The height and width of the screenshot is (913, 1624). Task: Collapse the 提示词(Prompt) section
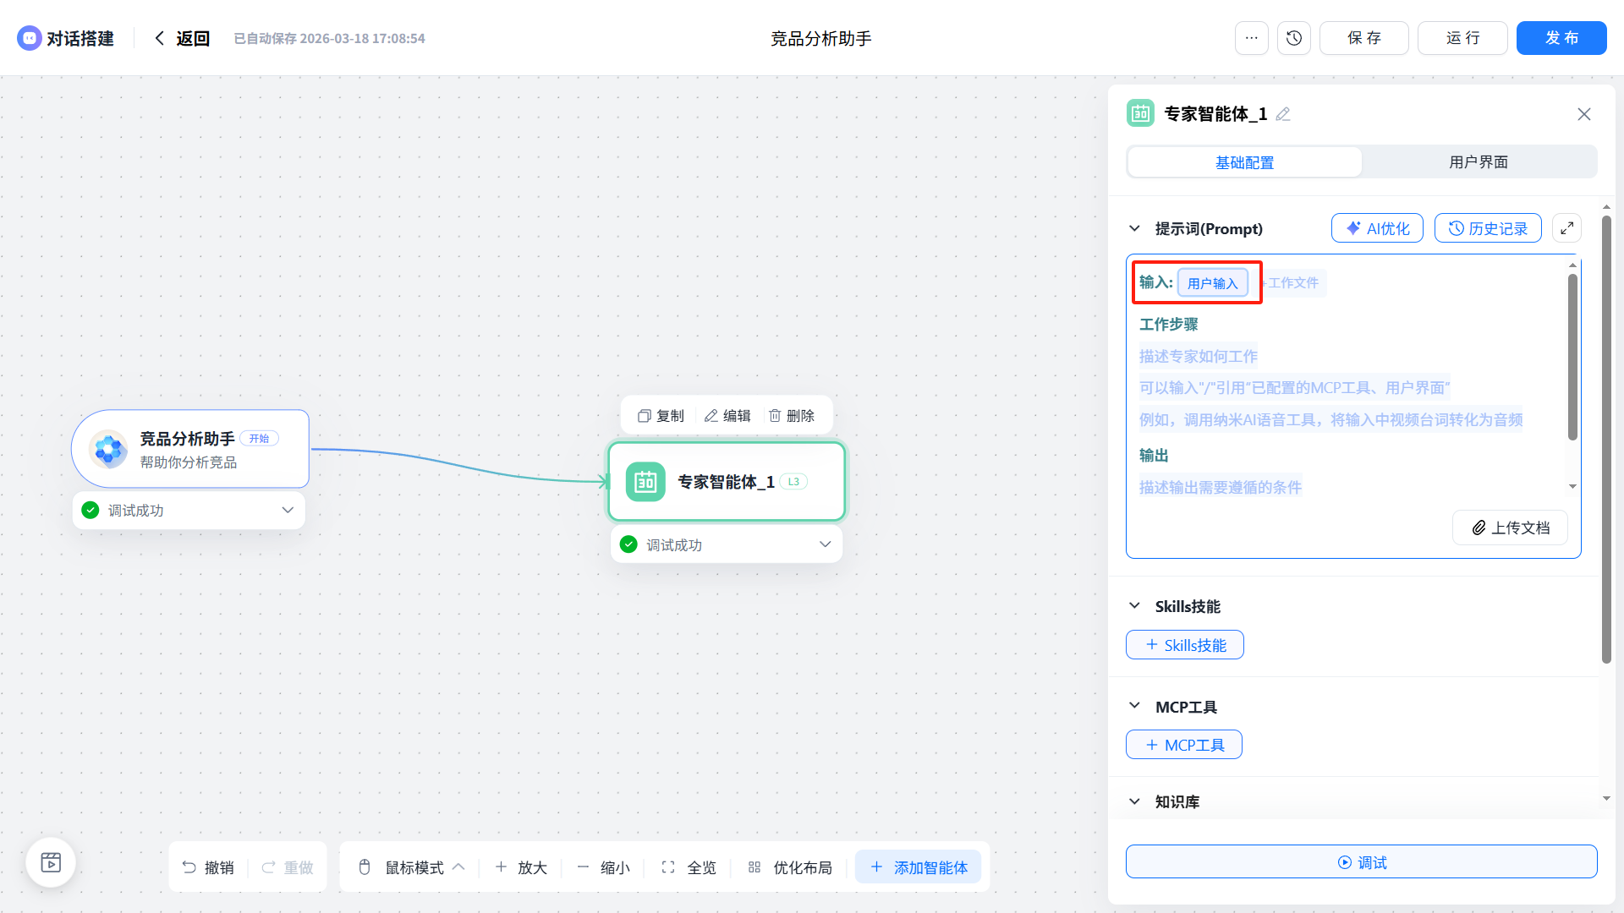tap(1134, 228)
